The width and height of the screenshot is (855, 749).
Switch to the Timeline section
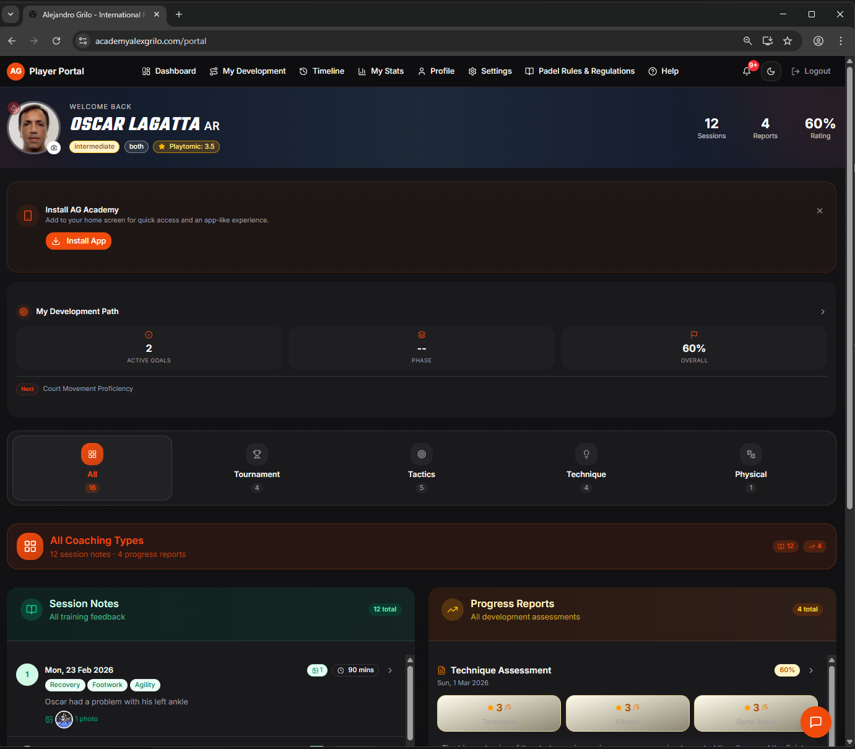[321, 71]
